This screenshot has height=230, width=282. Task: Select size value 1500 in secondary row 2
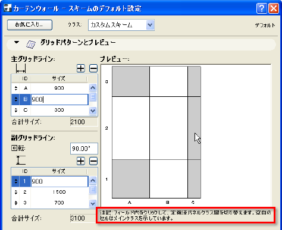pos(59,192)
